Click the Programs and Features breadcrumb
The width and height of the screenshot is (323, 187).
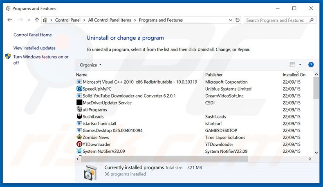[x=161, y=20]
